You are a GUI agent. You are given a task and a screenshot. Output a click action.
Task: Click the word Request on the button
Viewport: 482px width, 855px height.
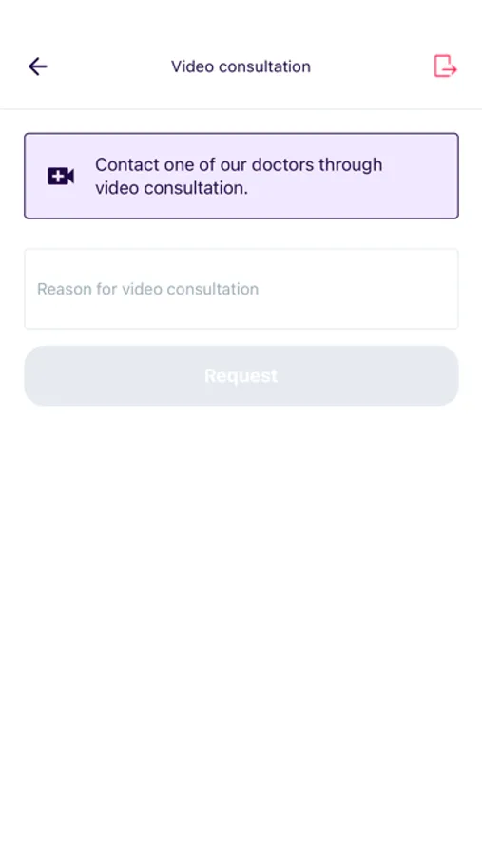coord(241,375)
